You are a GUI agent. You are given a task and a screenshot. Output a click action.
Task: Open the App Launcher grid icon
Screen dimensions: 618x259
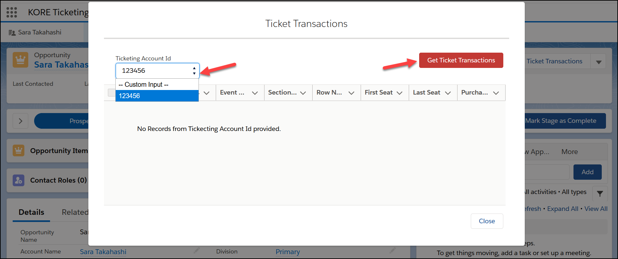click(x=12, y=12)
